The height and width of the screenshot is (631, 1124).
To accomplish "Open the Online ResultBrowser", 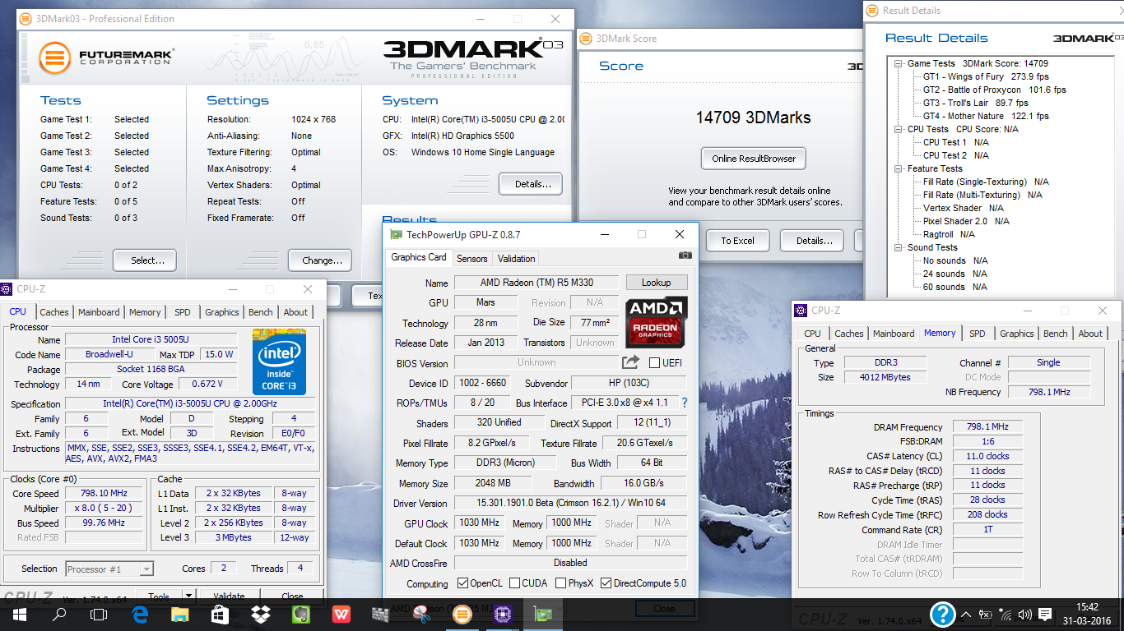I will tap(754, 159).
